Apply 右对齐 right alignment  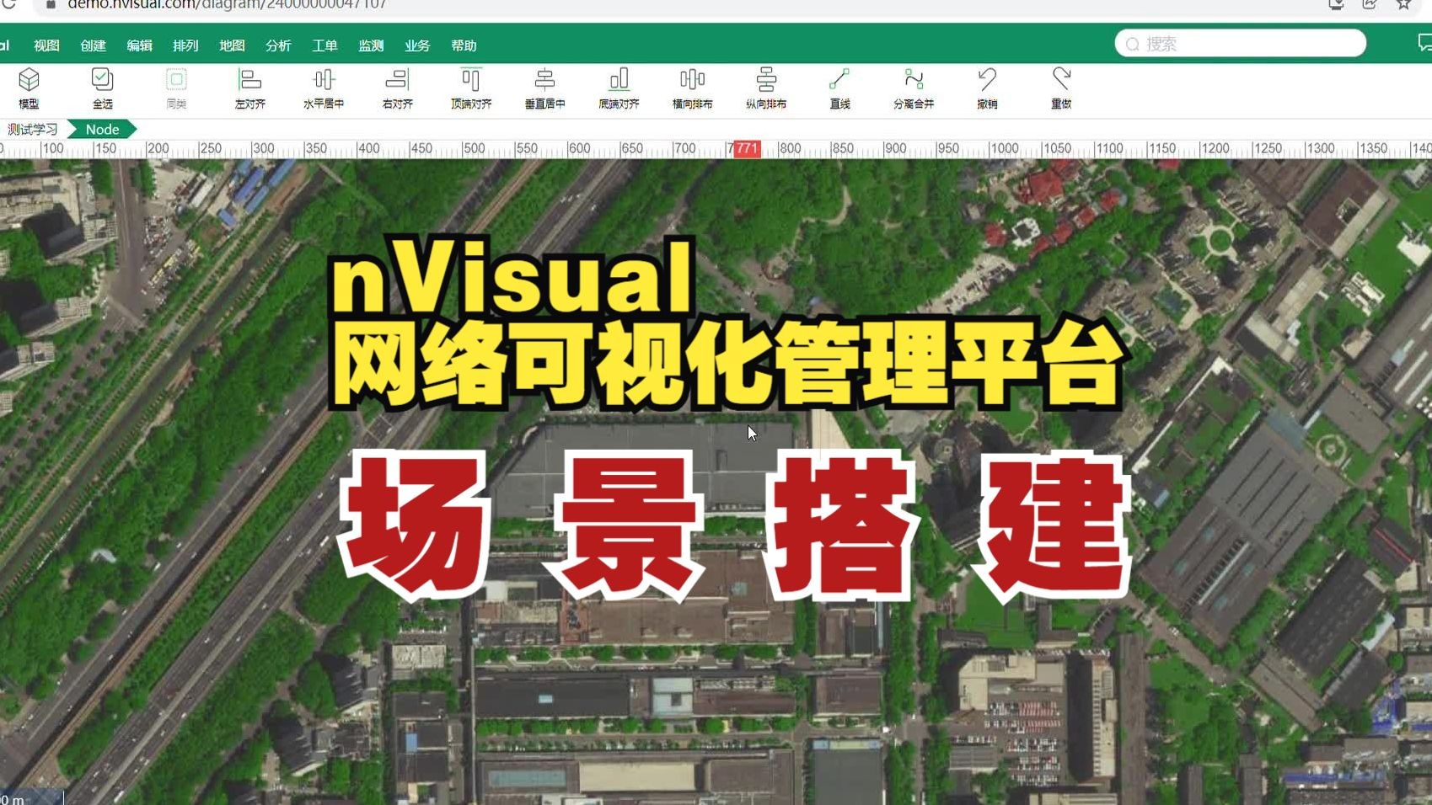coord(397,88)
